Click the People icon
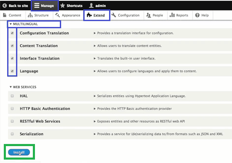The image size is (232, 163). [149, 15]
